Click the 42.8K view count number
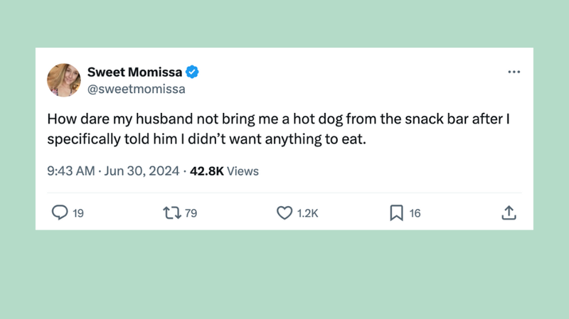 click(x=207, y=171)
